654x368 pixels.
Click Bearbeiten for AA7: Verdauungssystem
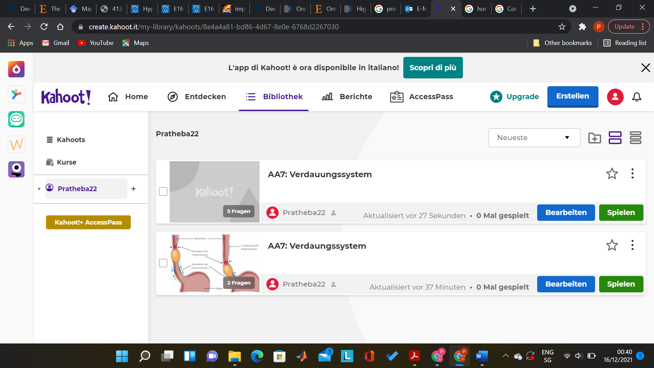click(566, 213)
